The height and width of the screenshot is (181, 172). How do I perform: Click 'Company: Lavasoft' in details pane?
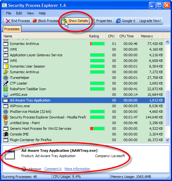110,156
